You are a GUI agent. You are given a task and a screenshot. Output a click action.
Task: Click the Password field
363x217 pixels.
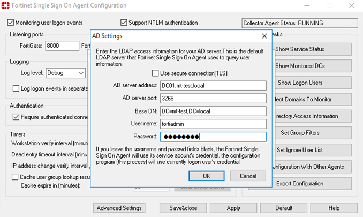(213, 137)
